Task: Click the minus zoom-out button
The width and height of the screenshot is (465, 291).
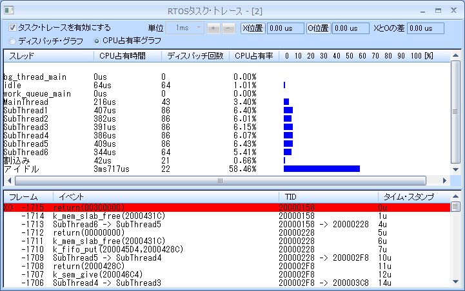Action: [x=228, y=28]
